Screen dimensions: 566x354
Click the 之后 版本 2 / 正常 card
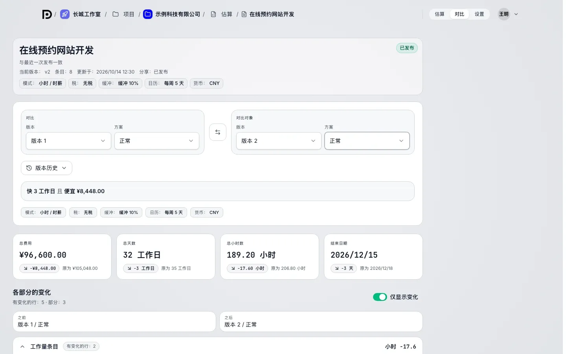(321, 322)
